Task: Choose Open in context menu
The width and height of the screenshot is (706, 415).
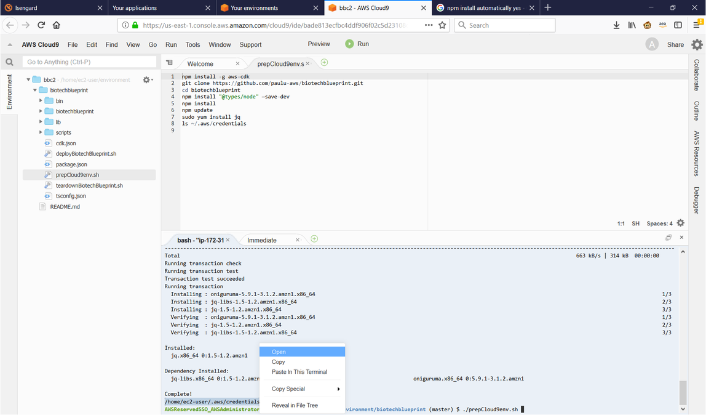Action: [x=302, y=352]
